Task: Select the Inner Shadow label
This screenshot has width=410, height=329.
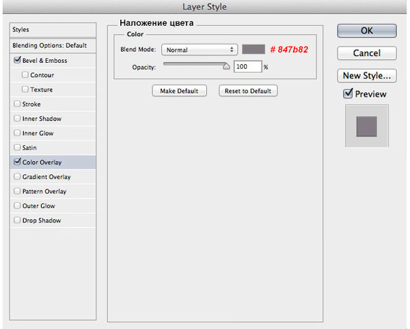Action: coord(42,119)
